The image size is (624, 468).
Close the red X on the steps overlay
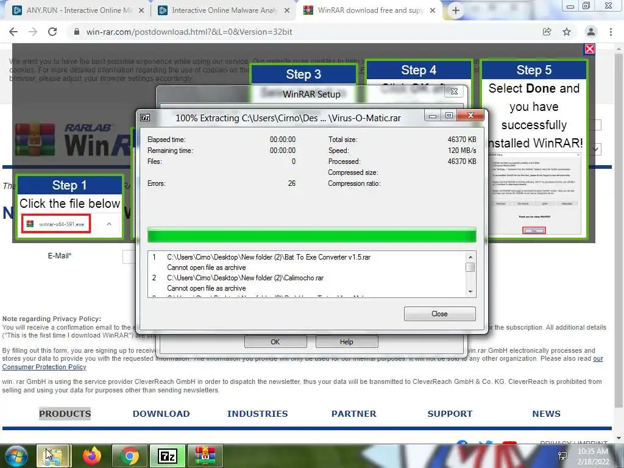[589, 49]
